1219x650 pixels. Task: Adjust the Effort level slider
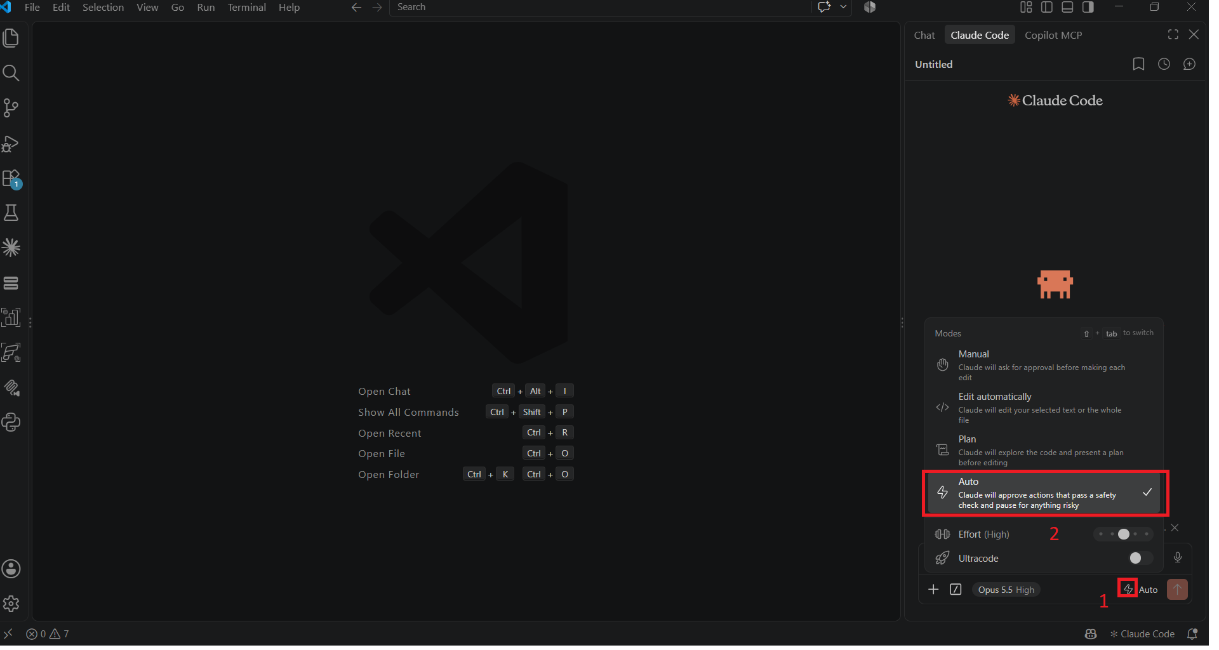(x=1123, y=534)
